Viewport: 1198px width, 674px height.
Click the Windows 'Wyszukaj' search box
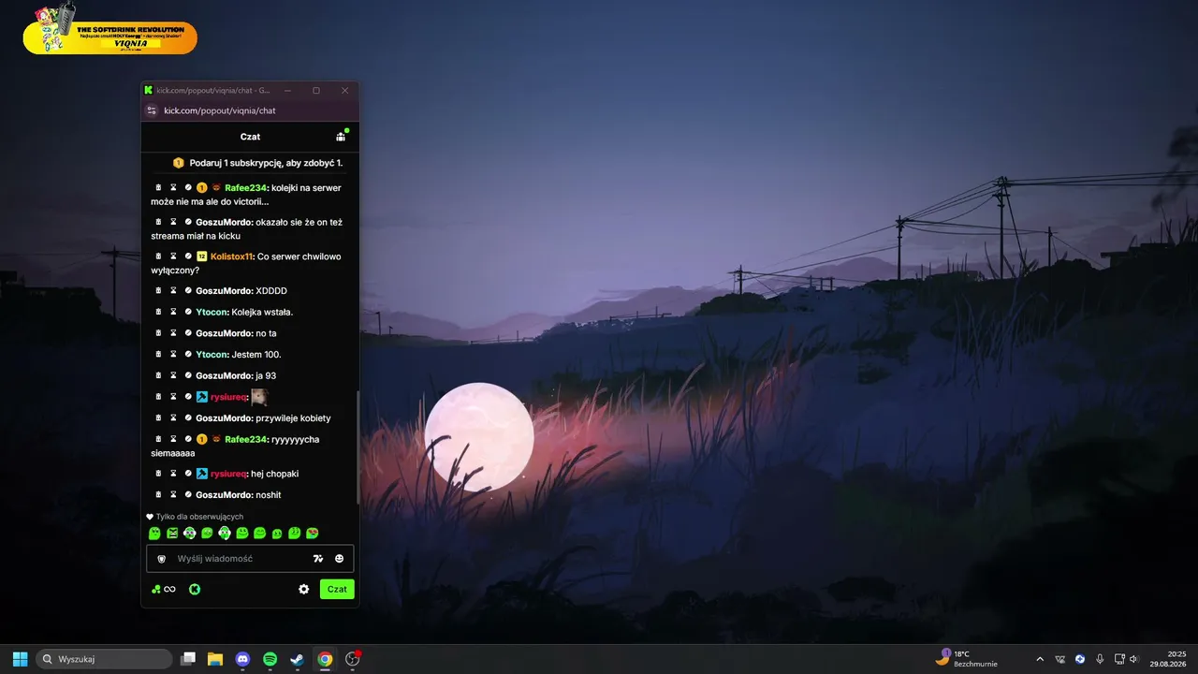[104, 659]
